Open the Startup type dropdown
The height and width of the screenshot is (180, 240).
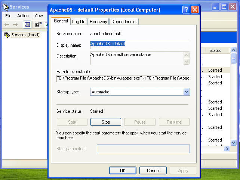[186, 92]
